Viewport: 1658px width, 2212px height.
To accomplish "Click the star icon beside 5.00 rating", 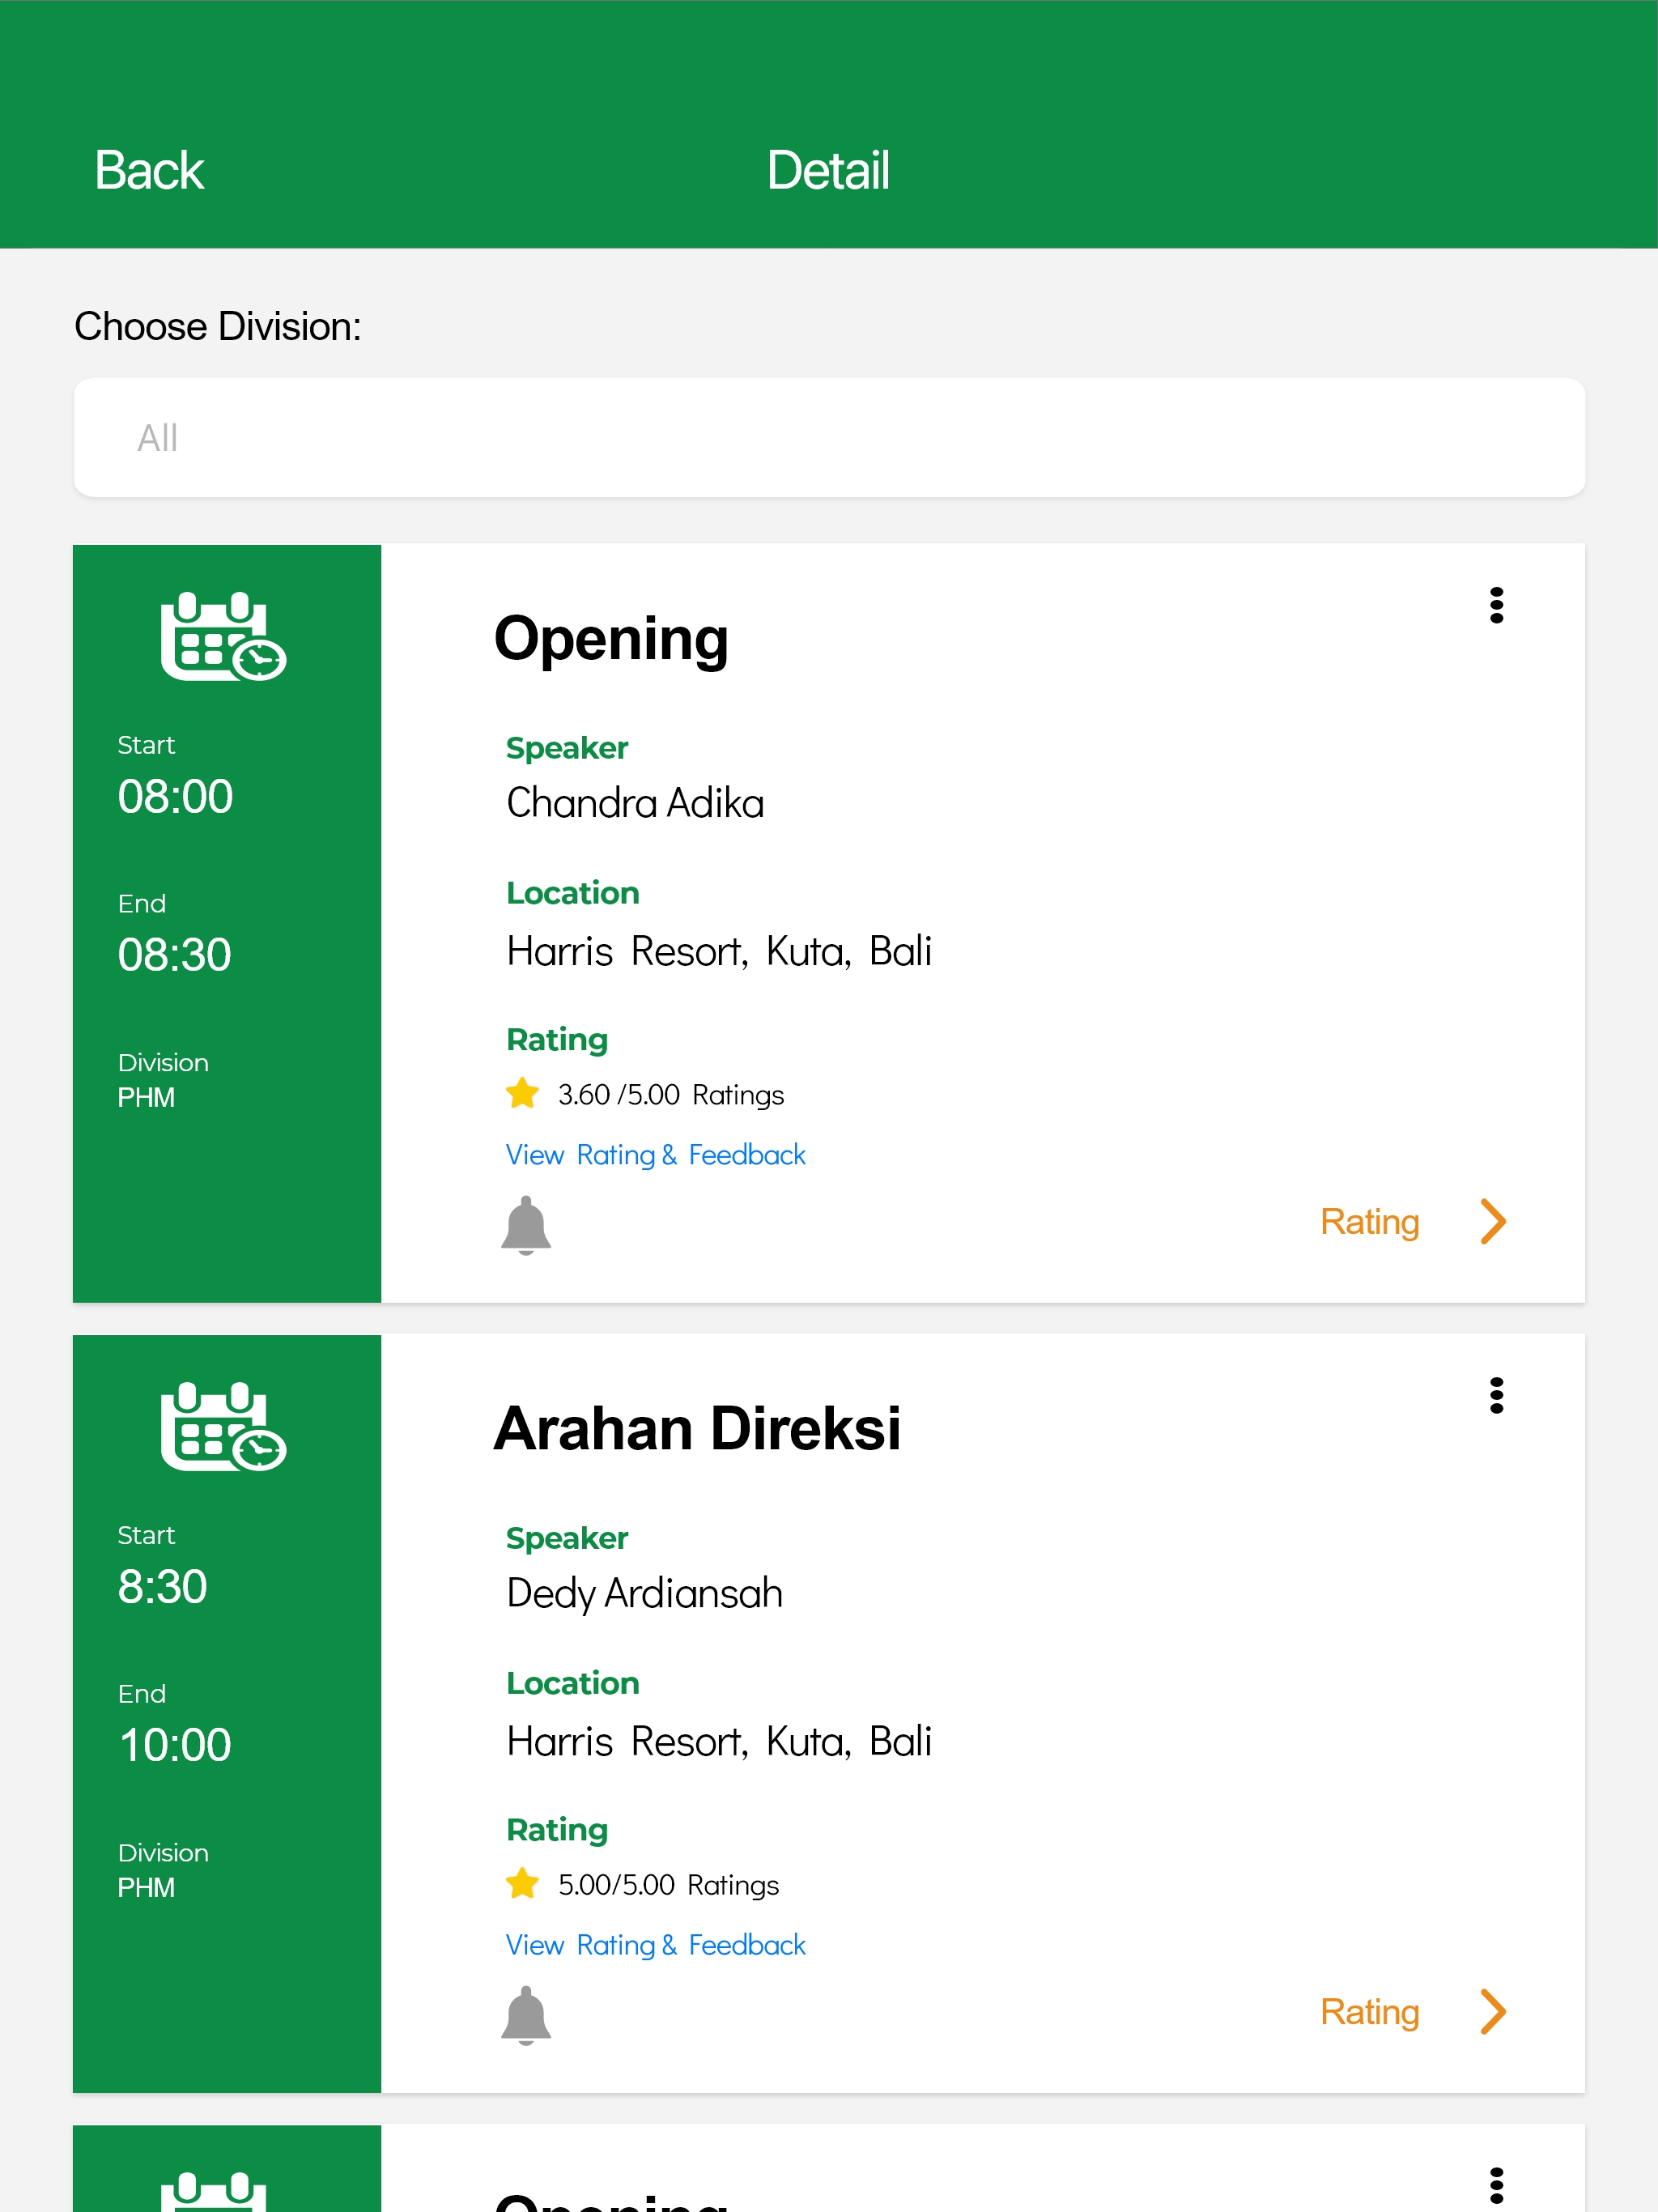I will pyautogui.click(x=522, y=1883).
